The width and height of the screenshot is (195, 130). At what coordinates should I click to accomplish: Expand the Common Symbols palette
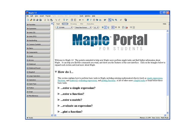[38, 44]
